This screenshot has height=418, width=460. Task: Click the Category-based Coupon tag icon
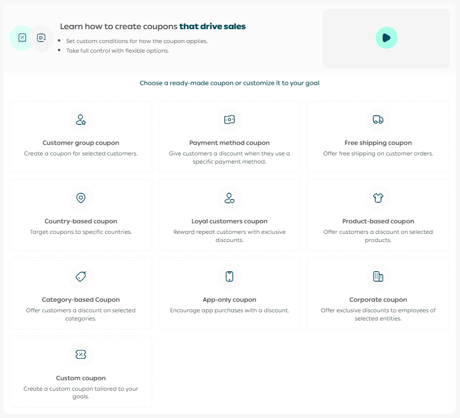point(80,276)
